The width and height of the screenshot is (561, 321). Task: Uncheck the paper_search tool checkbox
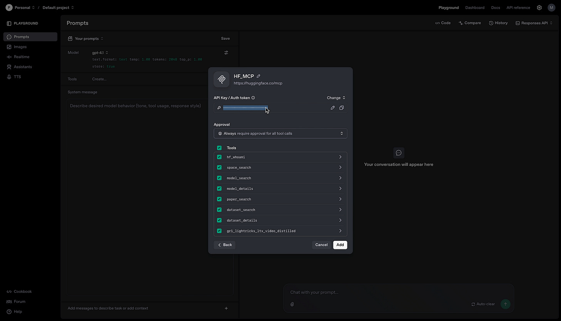click(219, 199)
